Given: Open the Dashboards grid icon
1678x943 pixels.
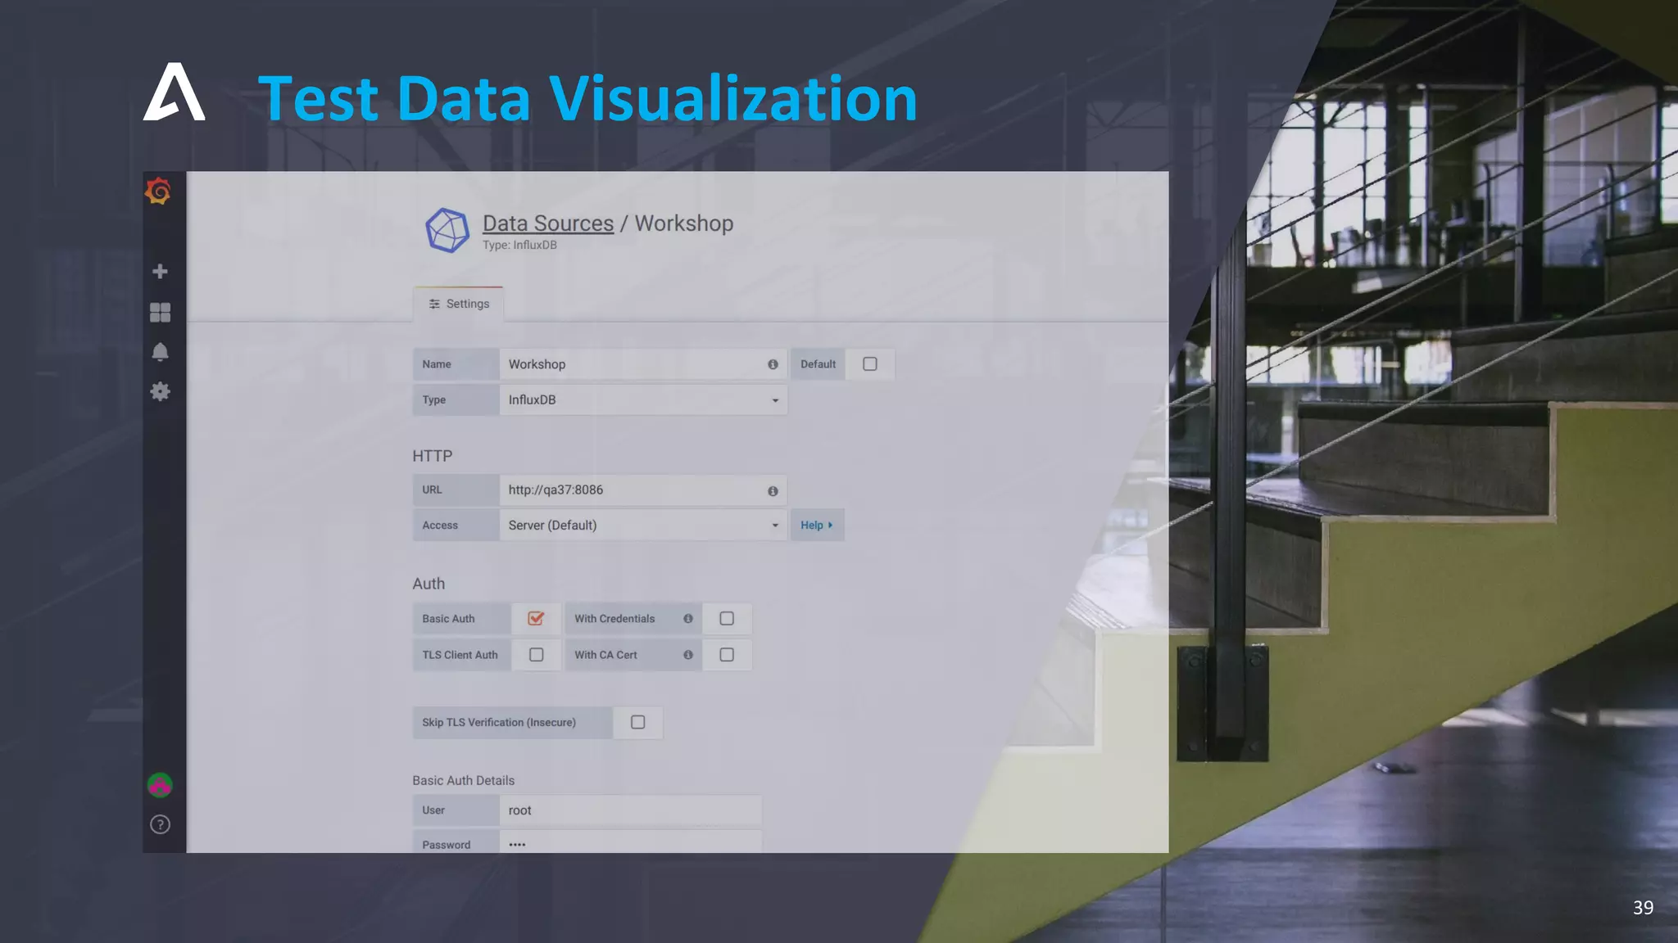Looking at the screenshot, I should pos(160,313).
